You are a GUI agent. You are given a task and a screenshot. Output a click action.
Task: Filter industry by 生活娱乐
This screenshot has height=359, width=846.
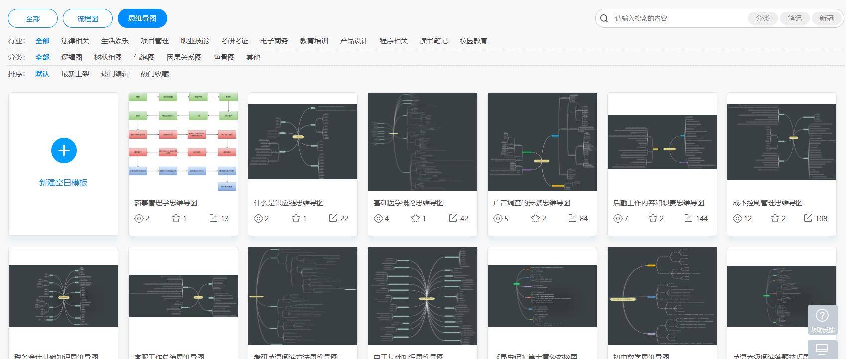click(x=115, y=41)
